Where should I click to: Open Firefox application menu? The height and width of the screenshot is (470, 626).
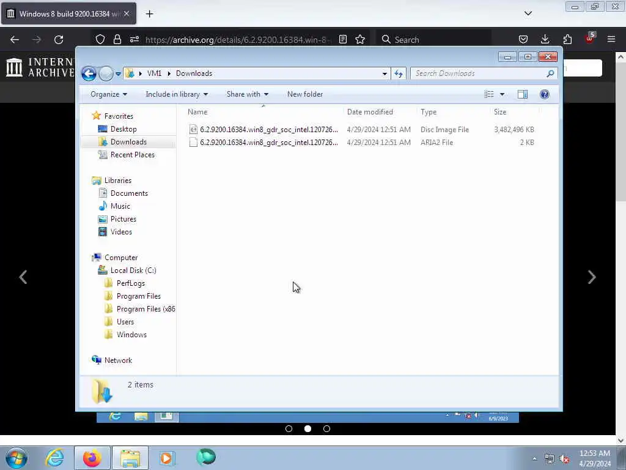pyautogui.click(x=611, y=40)
